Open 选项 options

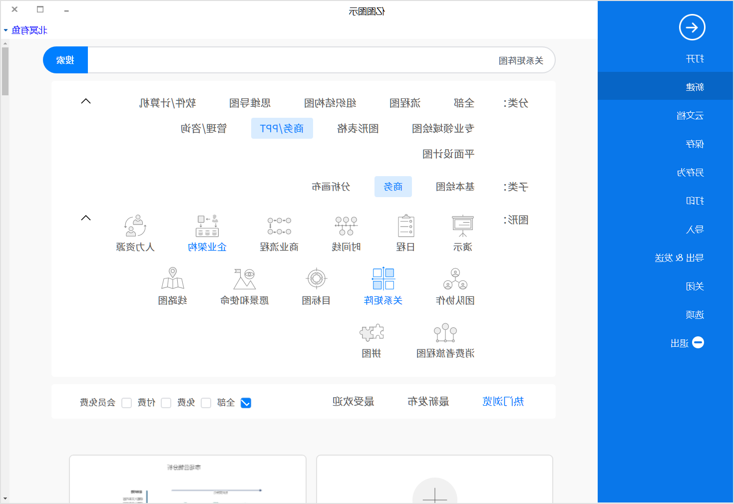pos(695,315)
